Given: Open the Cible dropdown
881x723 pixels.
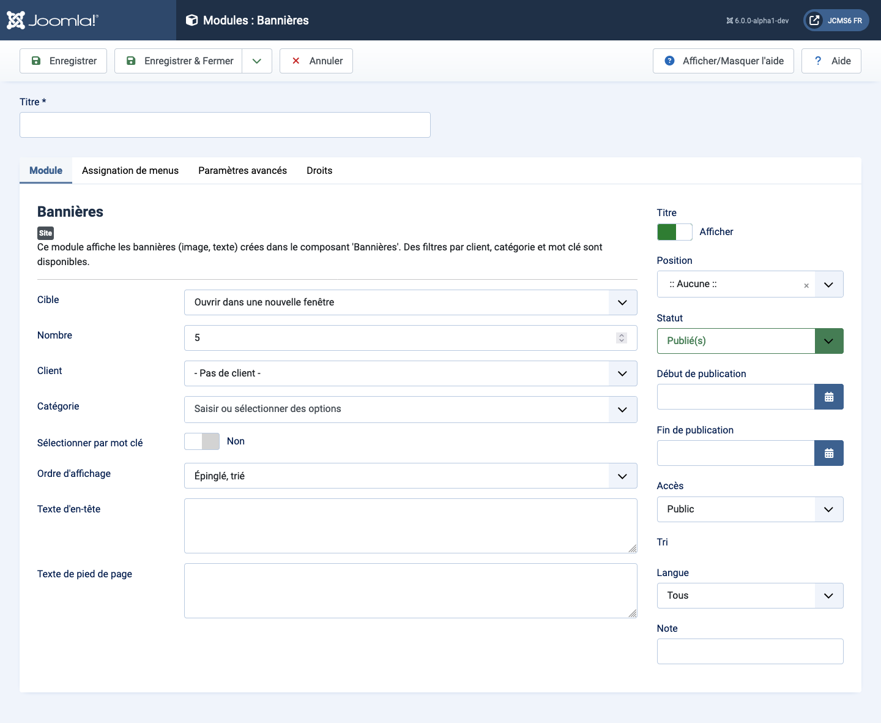Looking at the screenshot, I should [410, 302].
